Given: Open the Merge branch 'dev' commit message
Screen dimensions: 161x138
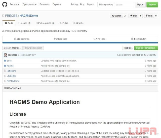Looking at the screenshot, I should tap(27, 55).
